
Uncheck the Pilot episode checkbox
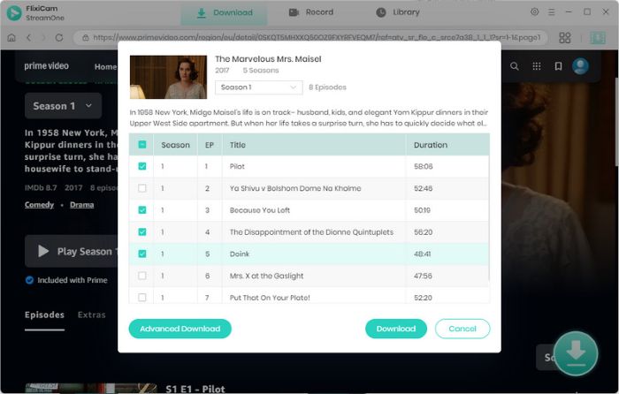pyautogui.click(x=142, y=166)
